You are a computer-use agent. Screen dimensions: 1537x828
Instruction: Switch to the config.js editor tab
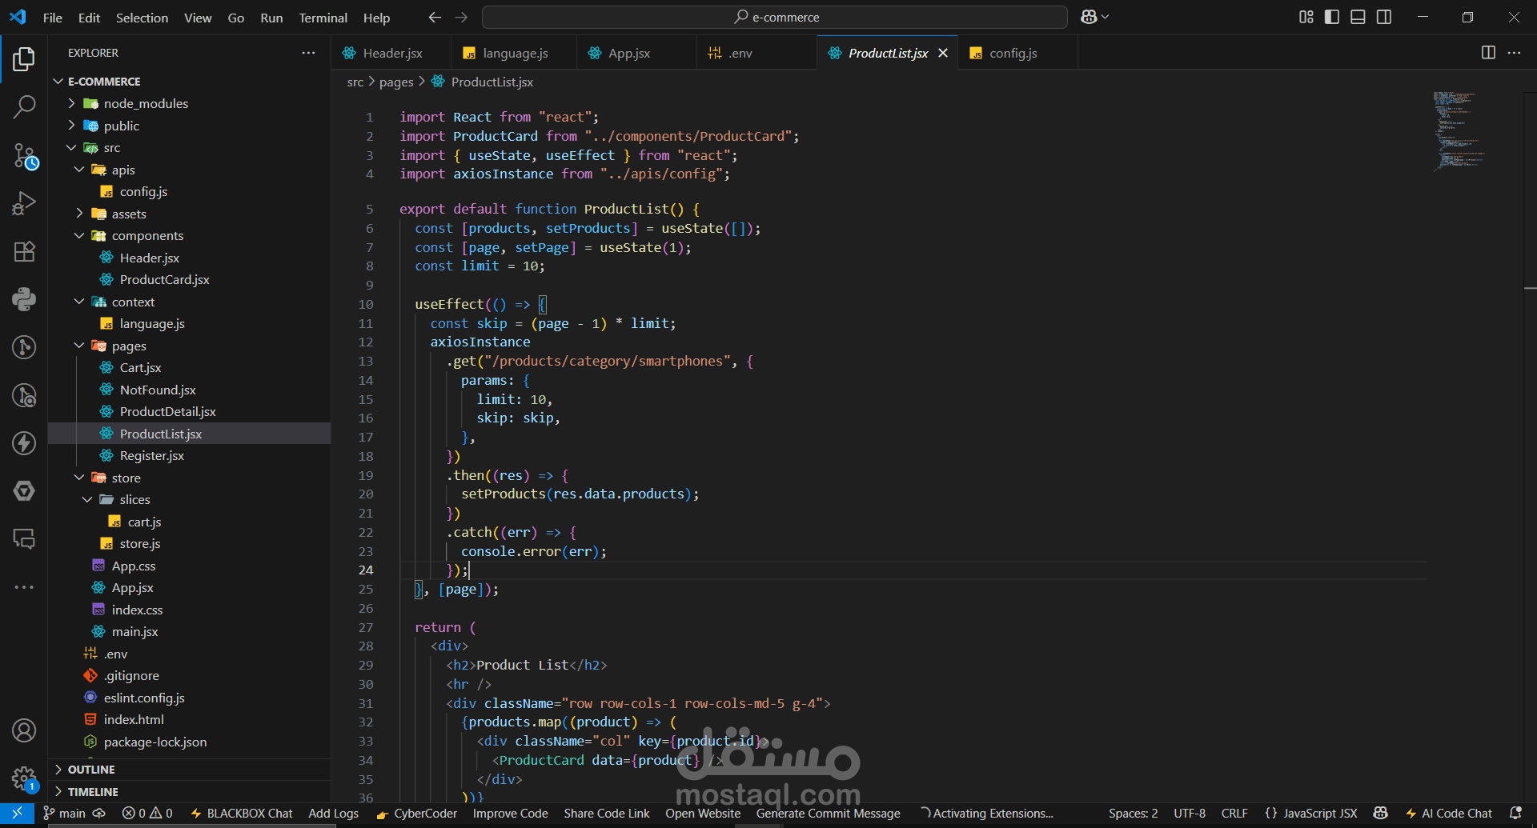[1013, 53]
